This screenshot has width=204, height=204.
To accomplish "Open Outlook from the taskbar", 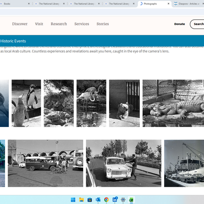I will click(98, 199).
